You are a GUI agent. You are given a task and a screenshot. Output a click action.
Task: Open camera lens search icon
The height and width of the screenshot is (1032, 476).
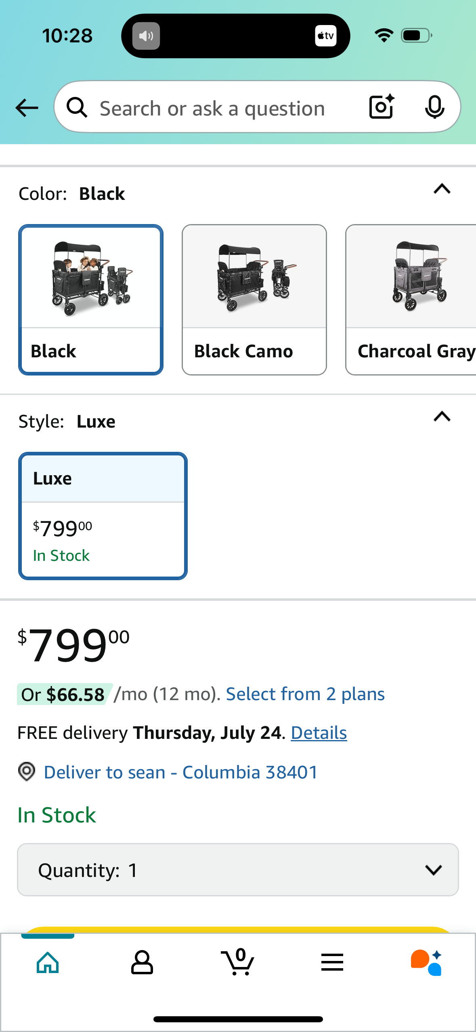coord(382,107)
